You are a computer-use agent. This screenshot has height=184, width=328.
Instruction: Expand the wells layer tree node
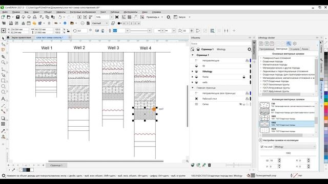[x=193, y=82]
